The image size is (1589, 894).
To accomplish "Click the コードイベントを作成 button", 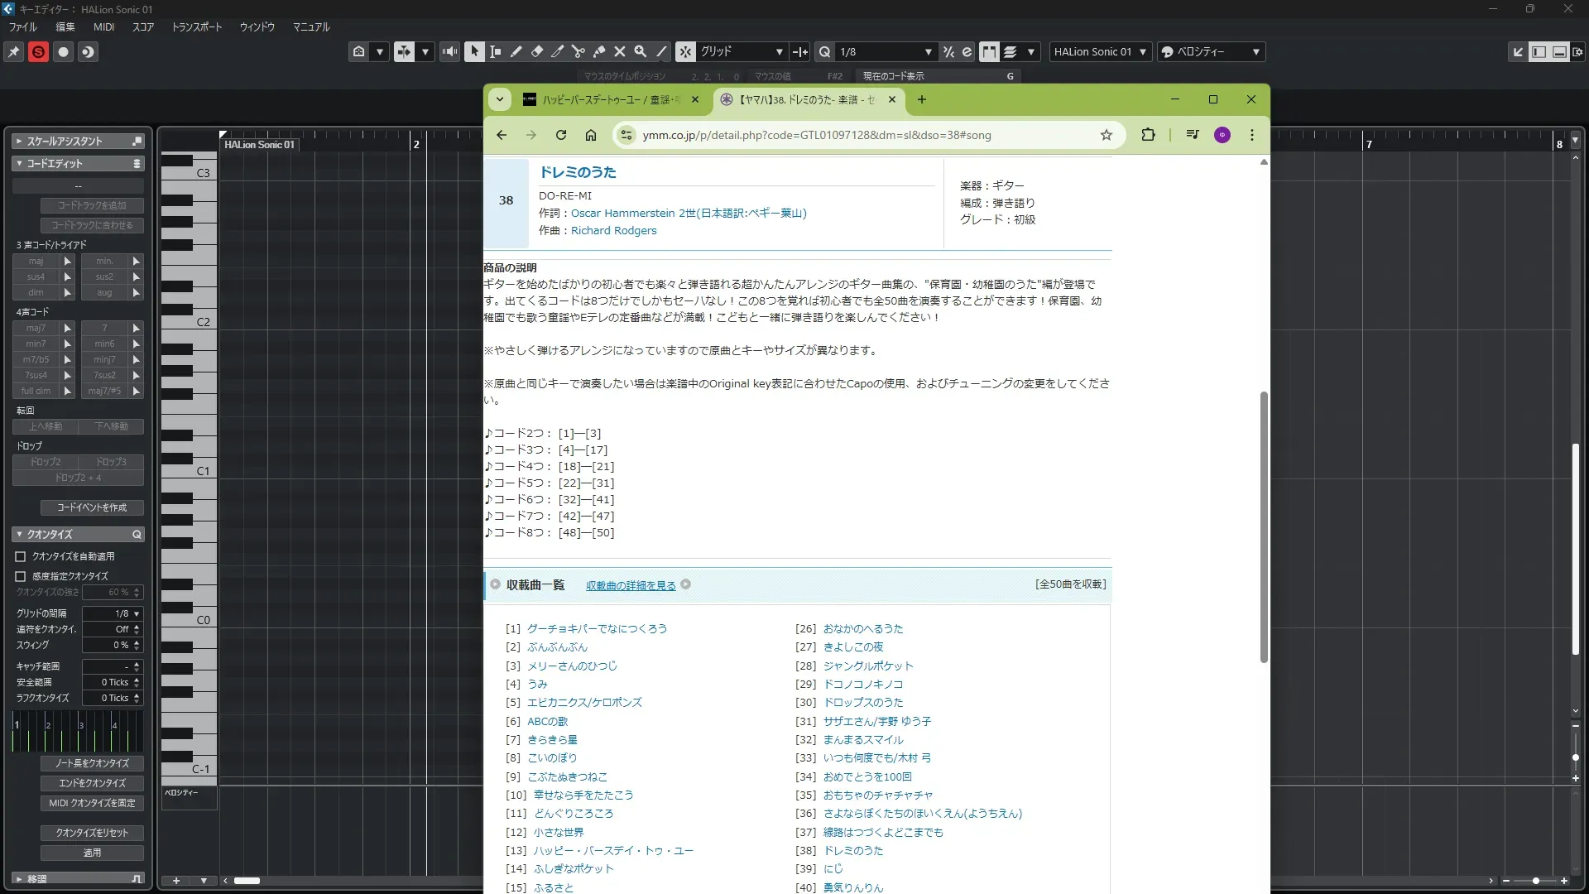I will point(92,507).
